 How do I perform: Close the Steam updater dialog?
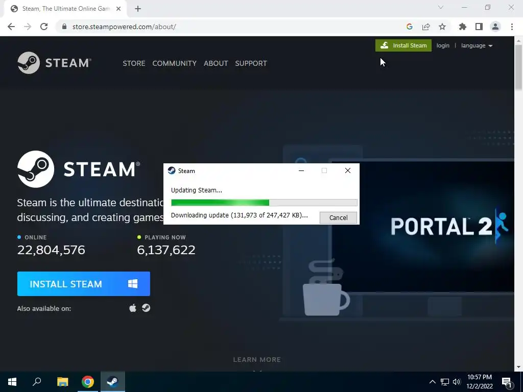click(x=347, y=170)
